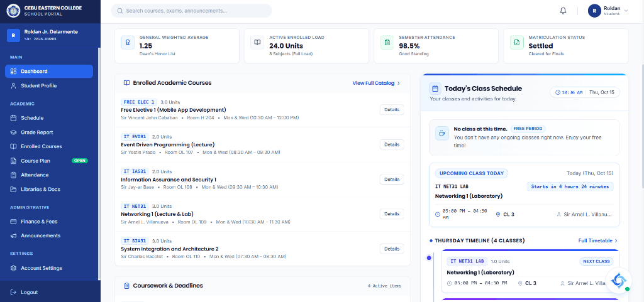Viewport: 644px width, 302px height.
Task: Click the Matriculation Status document icon
Action: 517,43
